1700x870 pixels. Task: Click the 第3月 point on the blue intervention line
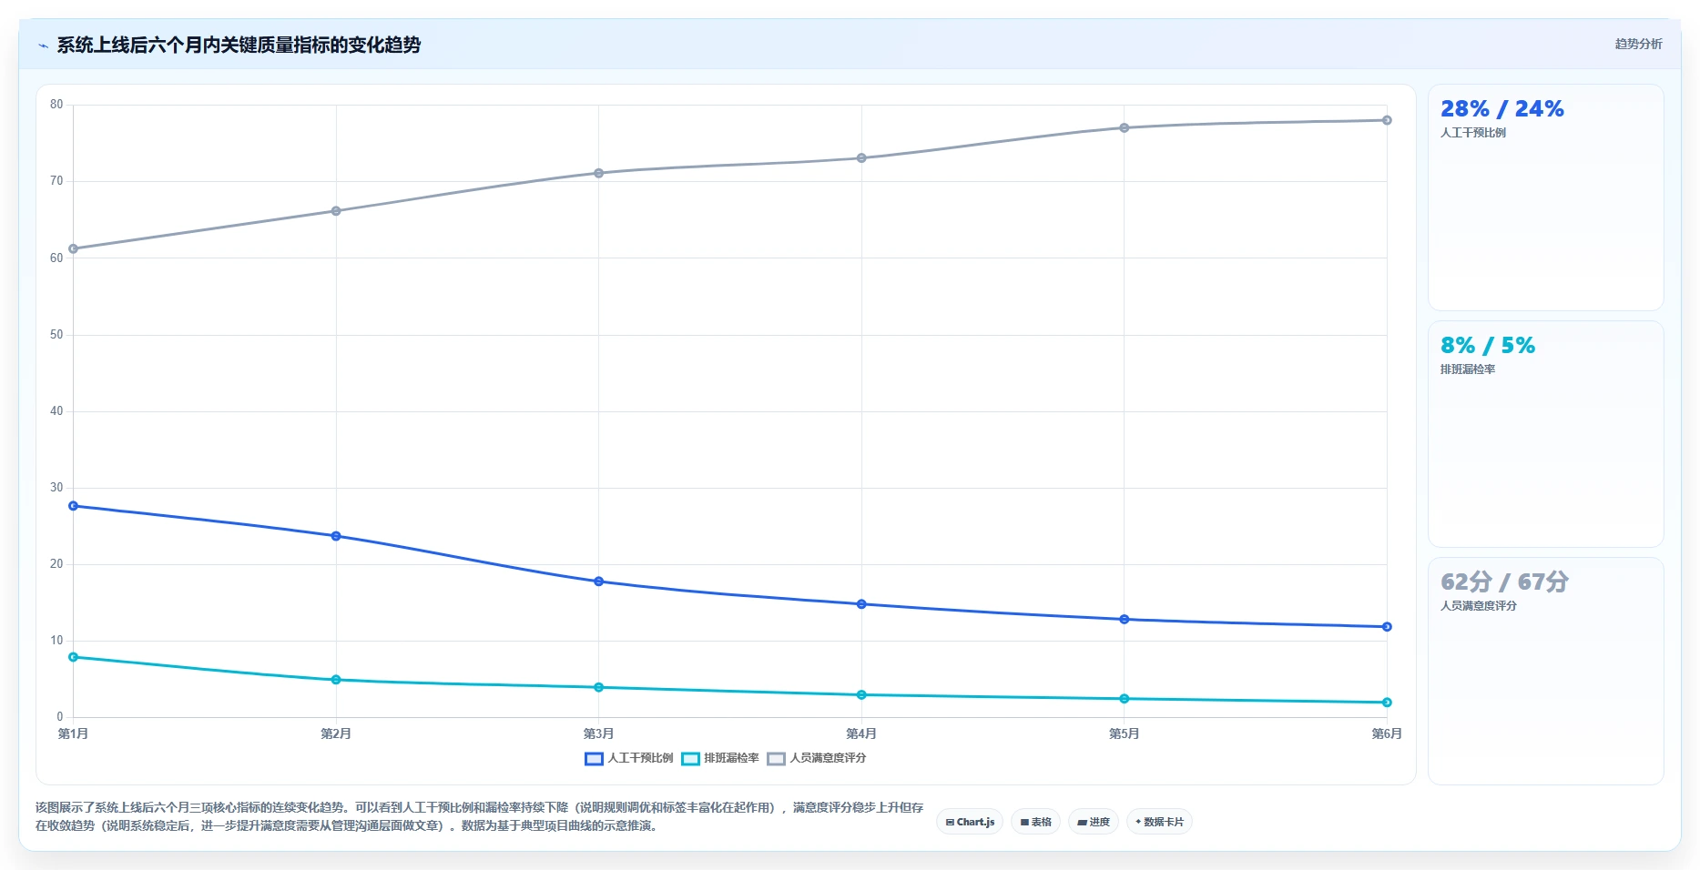tap(599, 582)
